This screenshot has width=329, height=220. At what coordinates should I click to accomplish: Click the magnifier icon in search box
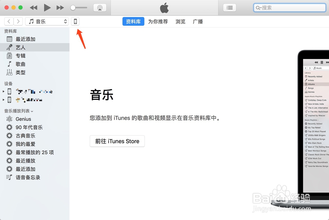pyautogui.click(x=258, y=8)
